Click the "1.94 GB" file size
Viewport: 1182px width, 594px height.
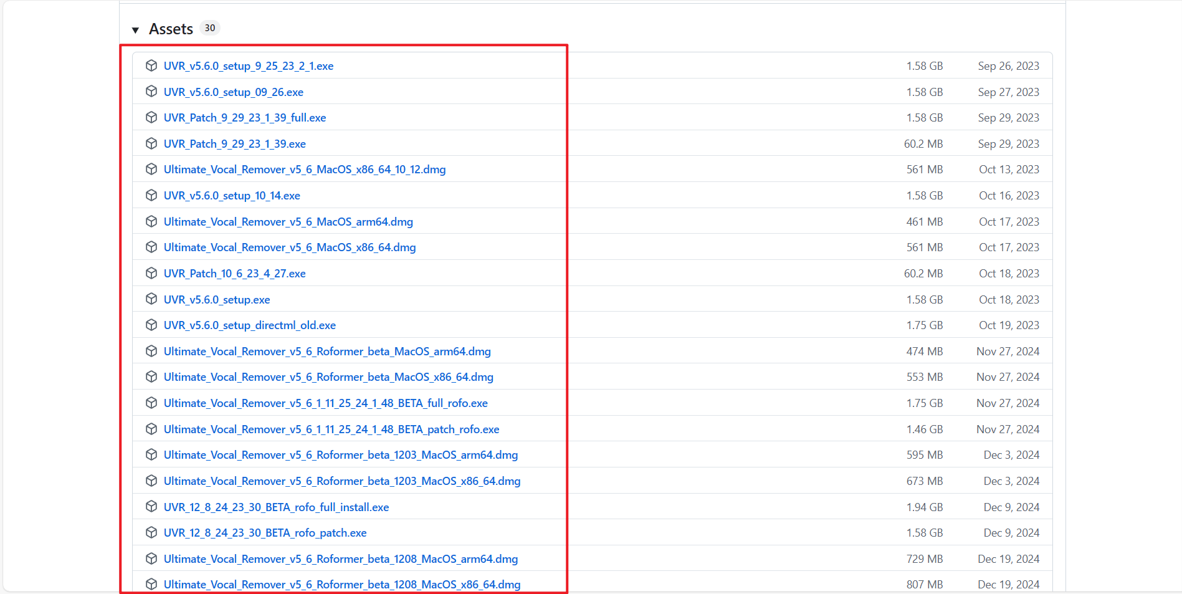point(925,507)
